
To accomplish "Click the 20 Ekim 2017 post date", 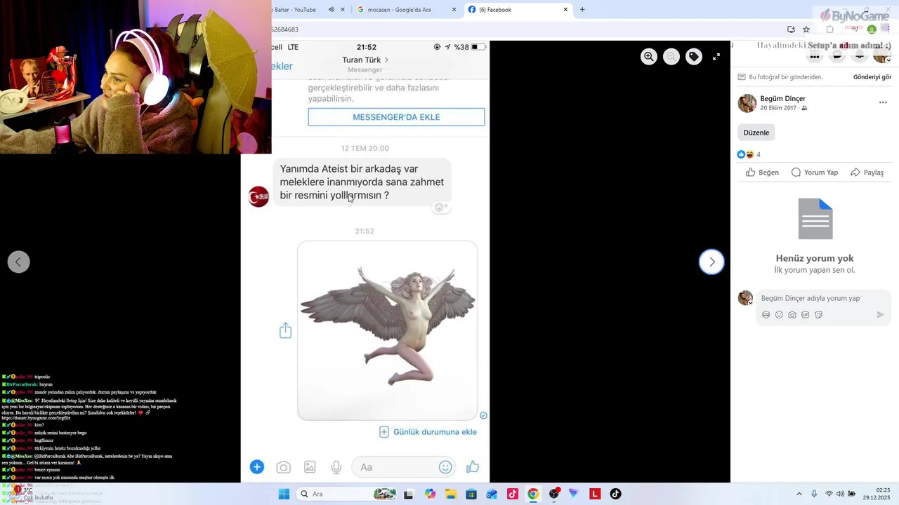I will pyautogui.click(x=778, y=108).
